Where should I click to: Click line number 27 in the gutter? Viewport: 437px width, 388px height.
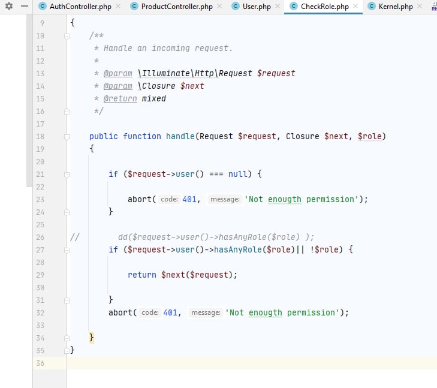(x=40, y=249)
